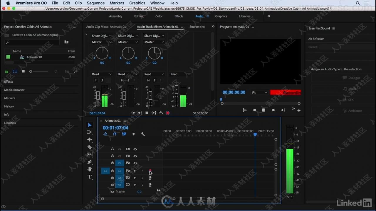Image resolution: width=376 pixels, height=211 pixels.
Task: Open second channel Master output dropdown
Action: [x=128, y=42]
